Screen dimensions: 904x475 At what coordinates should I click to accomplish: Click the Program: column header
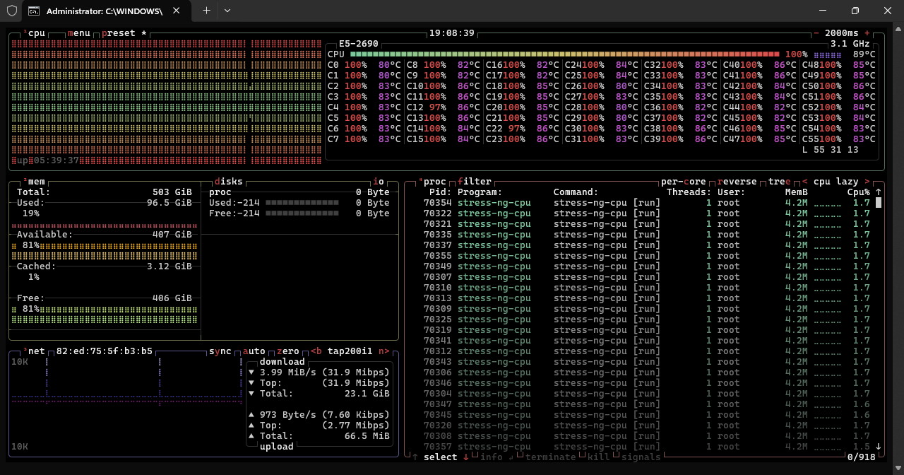(x=480, y=192)
